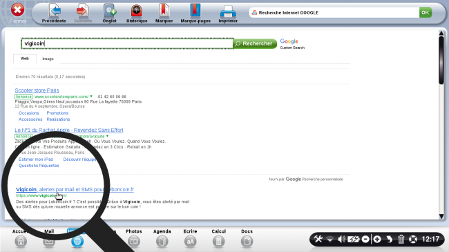Toggle the volume speaker icon

click(x=341, y=239)
